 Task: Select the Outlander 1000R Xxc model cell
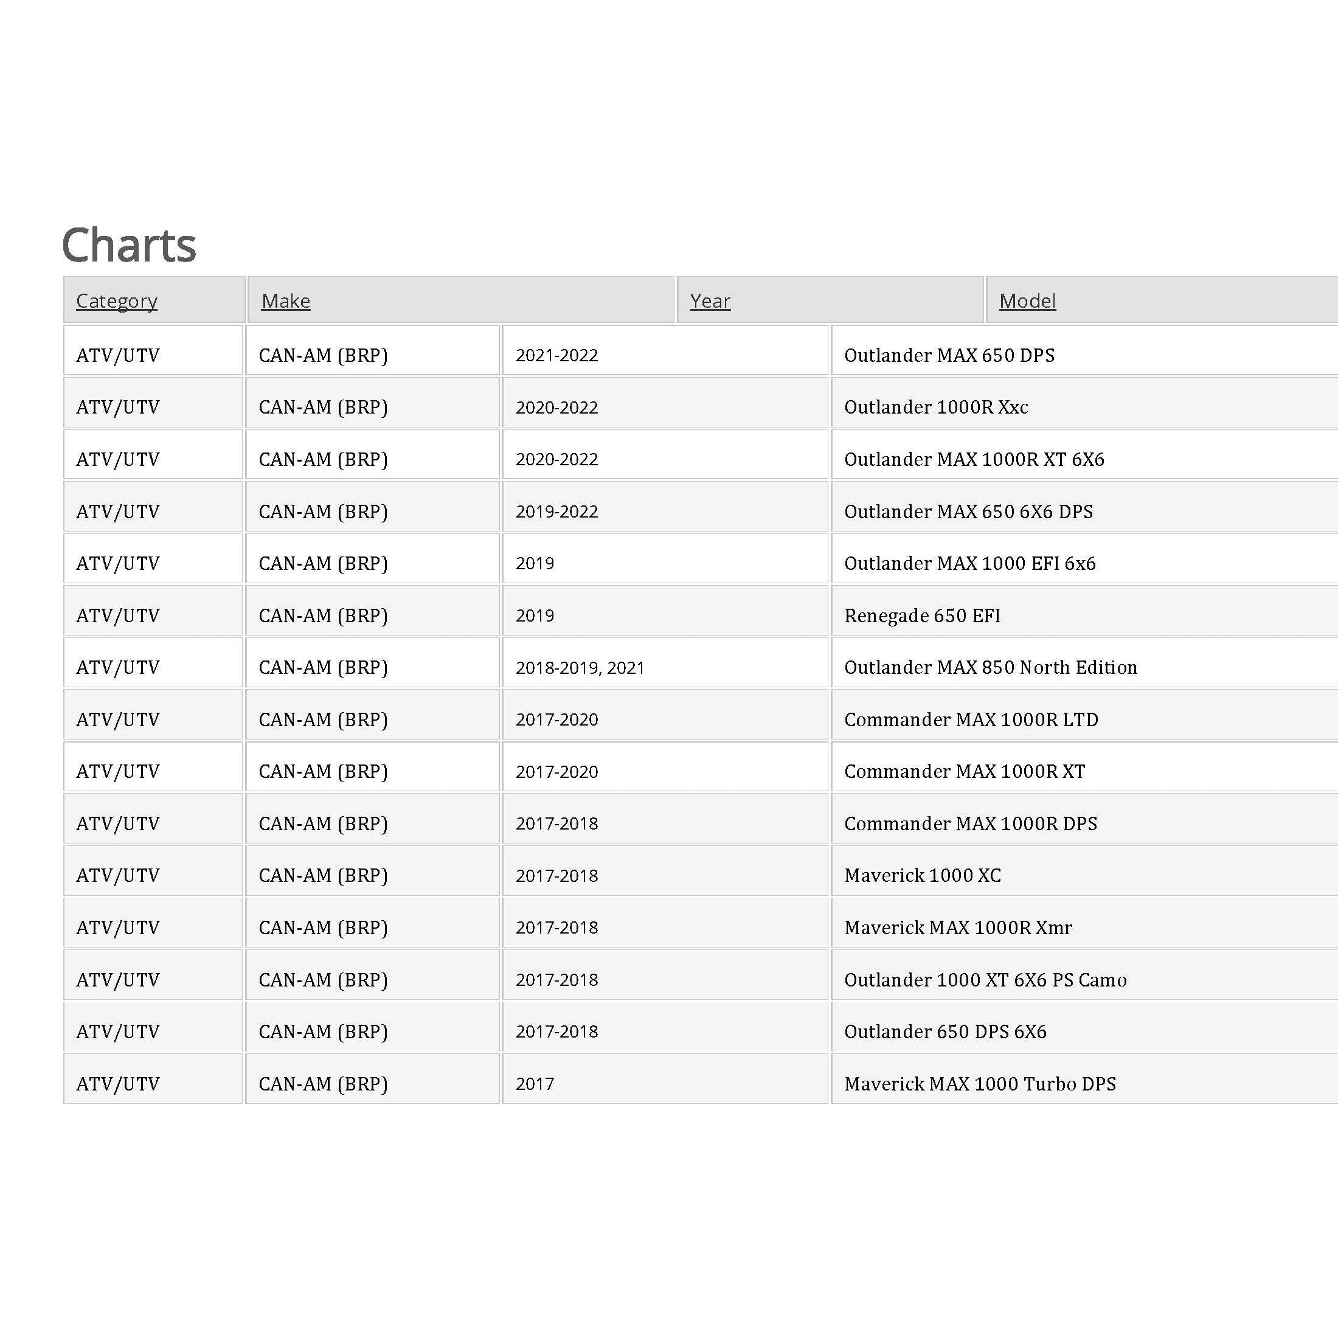[1084, 403]
